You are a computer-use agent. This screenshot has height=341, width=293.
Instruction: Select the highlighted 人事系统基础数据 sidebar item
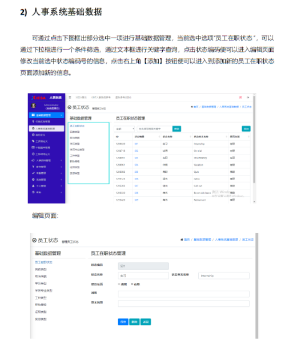(46, 128)
